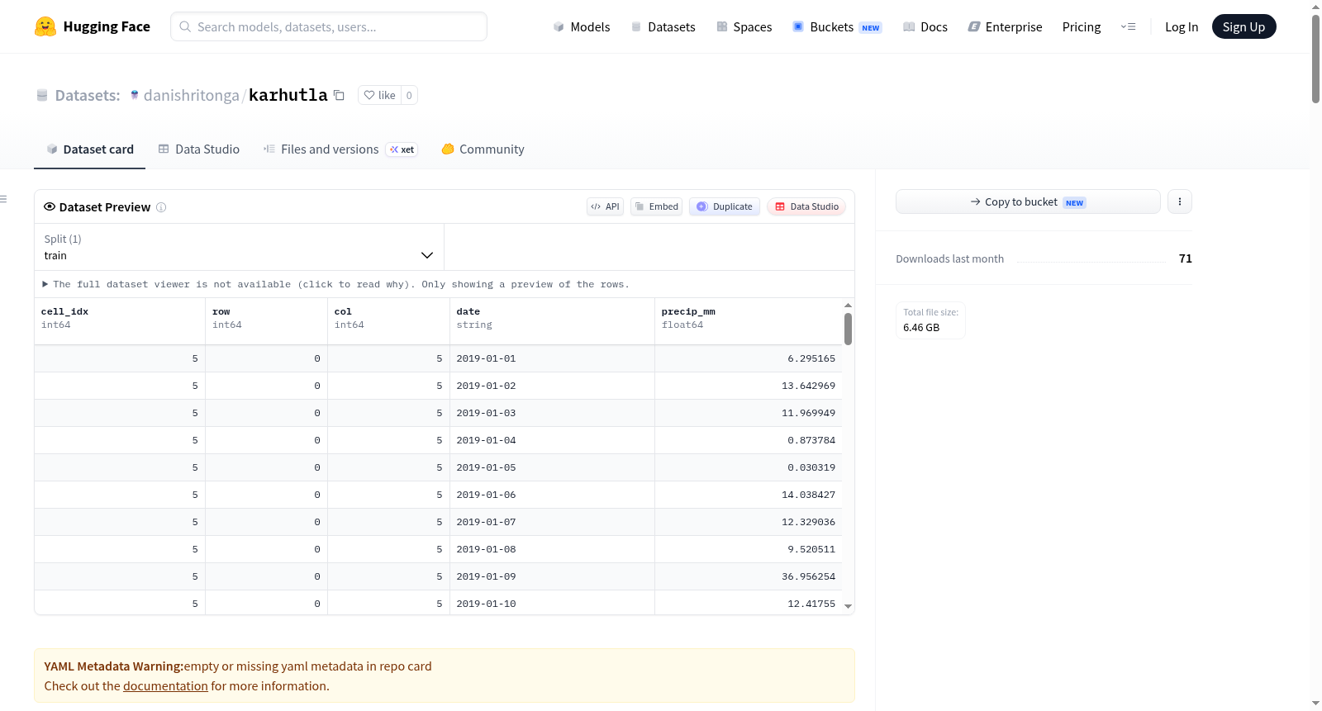Click the search magnifier icon
Viewport: 1322px width, 711px height.
[185, 26]
